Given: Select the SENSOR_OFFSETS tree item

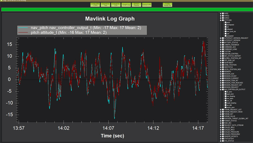Looking at the screenshot, I should pyautogui.click(x=231, y=136).
